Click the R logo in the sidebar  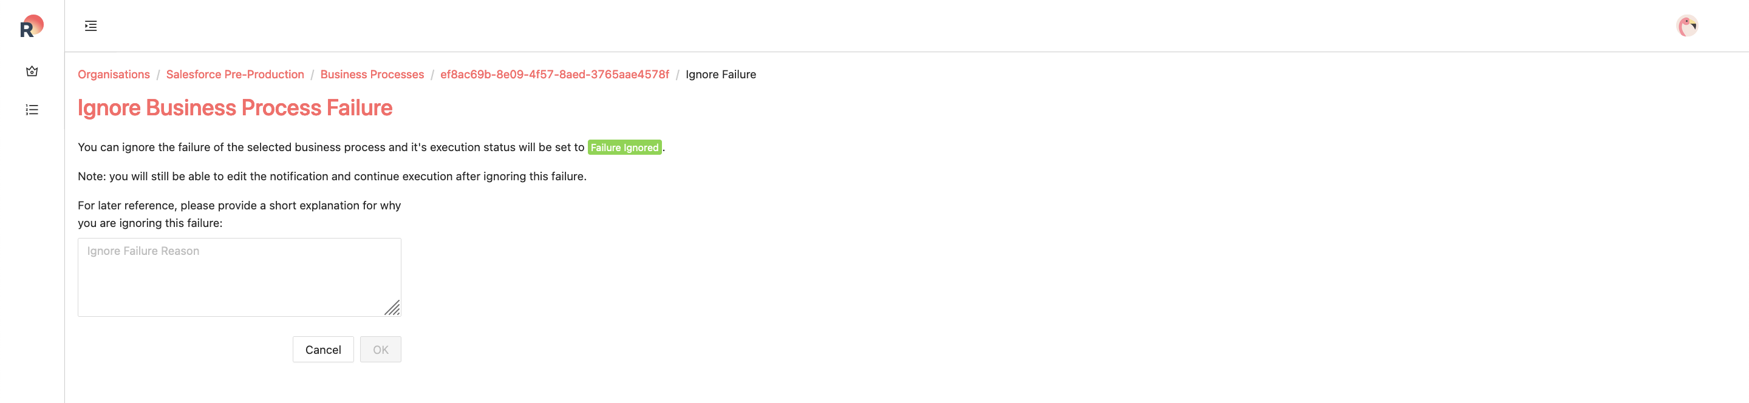32,25
